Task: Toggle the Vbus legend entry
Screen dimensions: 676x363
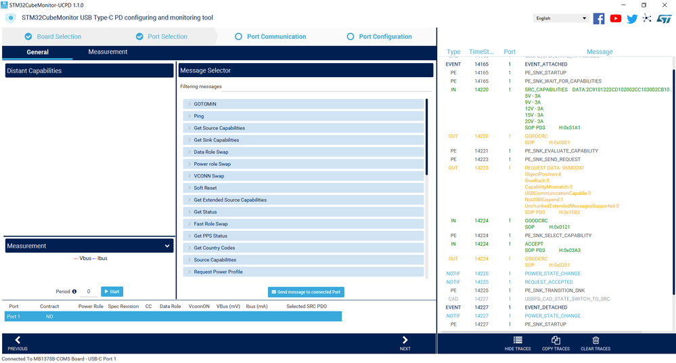Action: [x=82, y=259]
